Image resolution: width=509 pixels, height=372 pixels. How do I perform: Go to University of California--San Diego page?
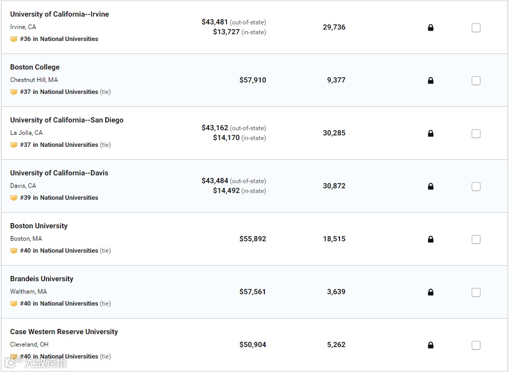pos(67,120)
